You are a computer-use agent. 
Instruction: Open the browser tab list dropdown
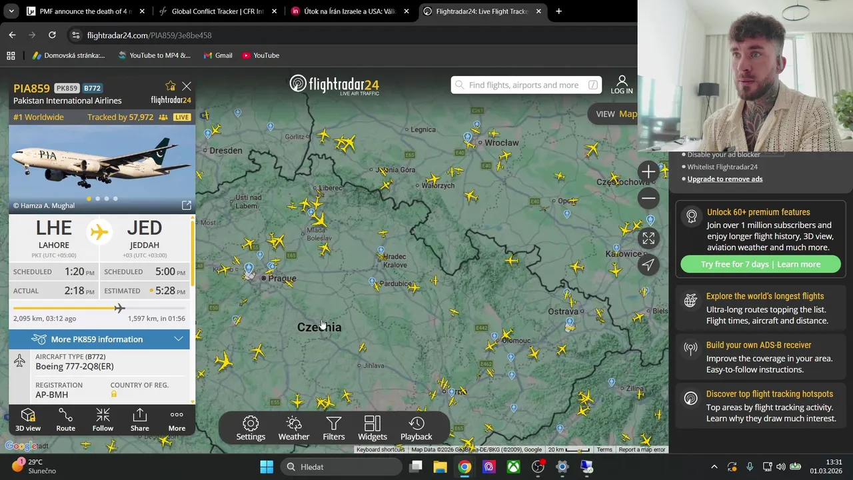(11, 11)
